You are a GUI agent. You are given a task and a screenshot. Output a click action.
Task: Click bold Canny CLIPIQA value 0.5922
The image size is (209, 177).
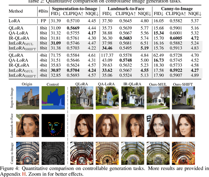point(176,70)
